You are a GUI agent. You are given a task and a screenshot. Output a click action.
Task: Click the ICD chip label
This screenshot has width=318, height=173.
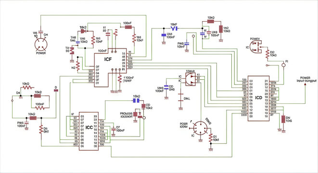click(258, 98)
